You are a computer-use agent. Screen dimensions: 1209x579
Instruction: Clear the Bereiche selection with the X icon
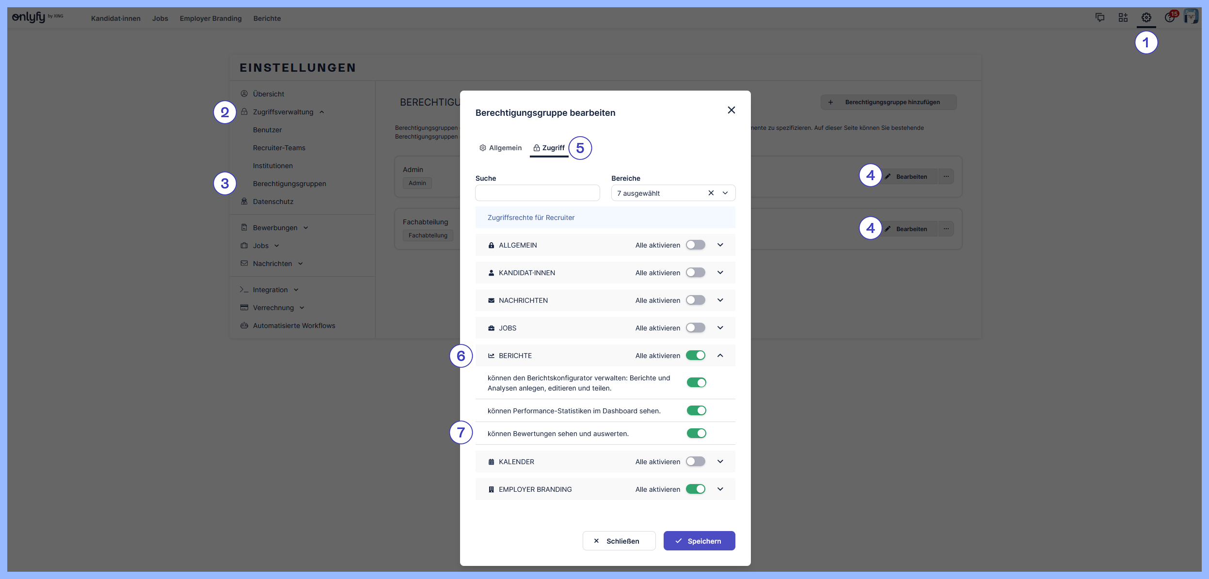pyautogui.click(x=711, y=193)
